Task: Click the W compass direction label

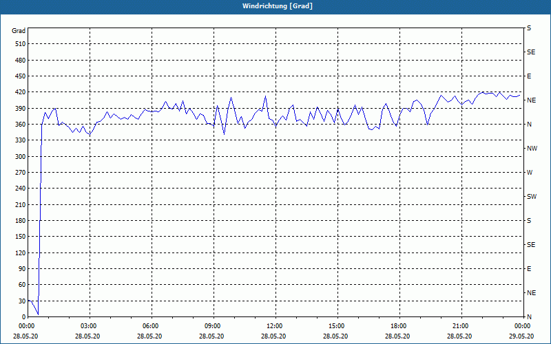Action: (530, 173)
